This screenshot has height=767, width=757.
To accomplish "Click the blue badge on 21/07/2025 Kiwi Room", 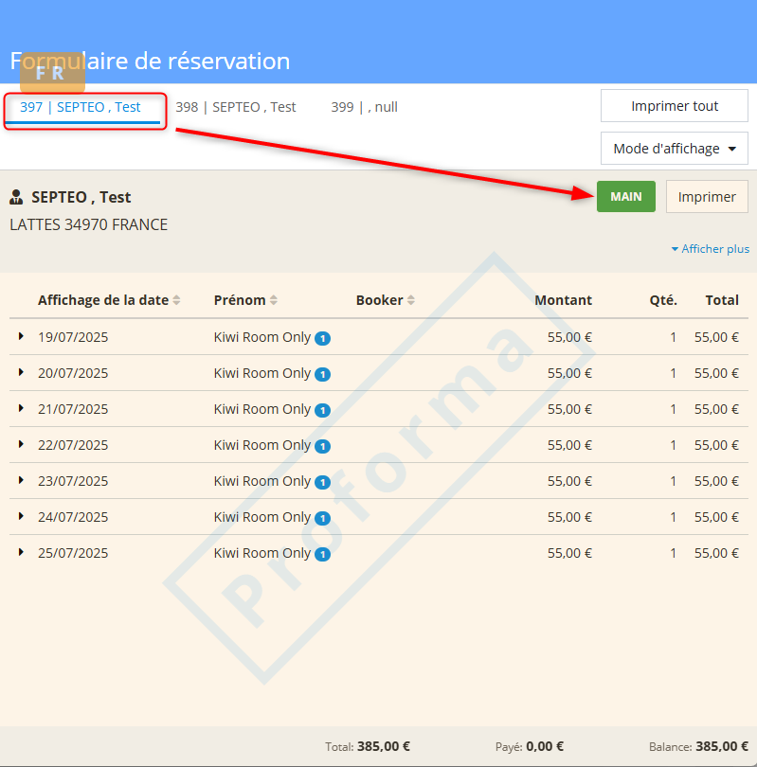I will 322,410.
